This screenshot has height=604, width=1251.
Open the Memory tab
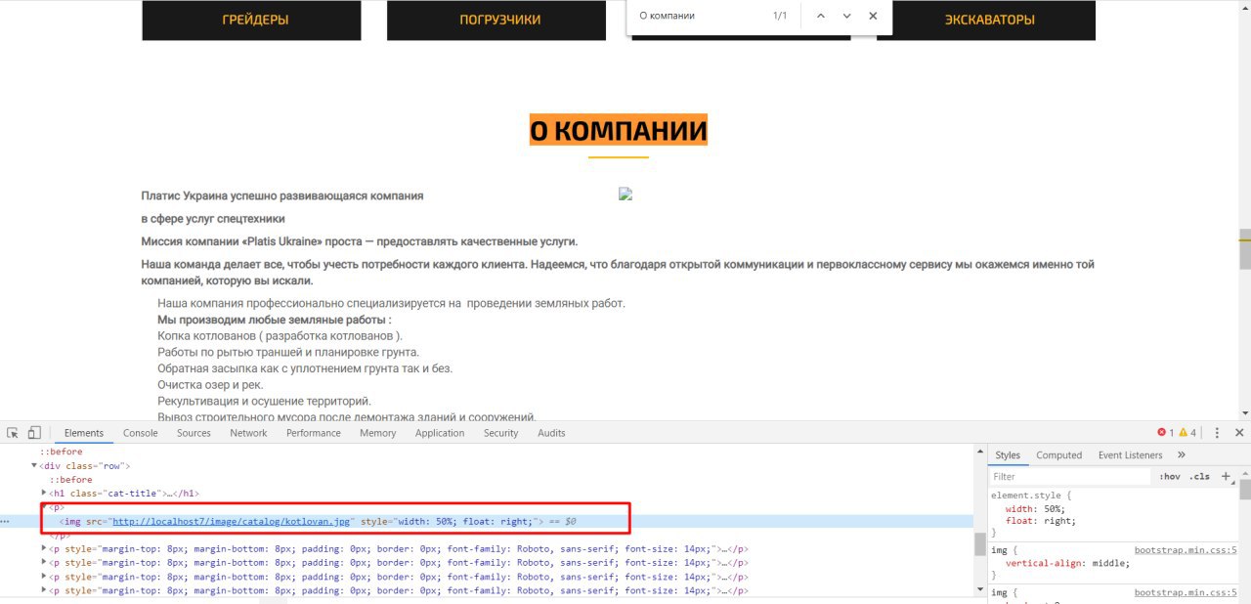coord(377,433)
